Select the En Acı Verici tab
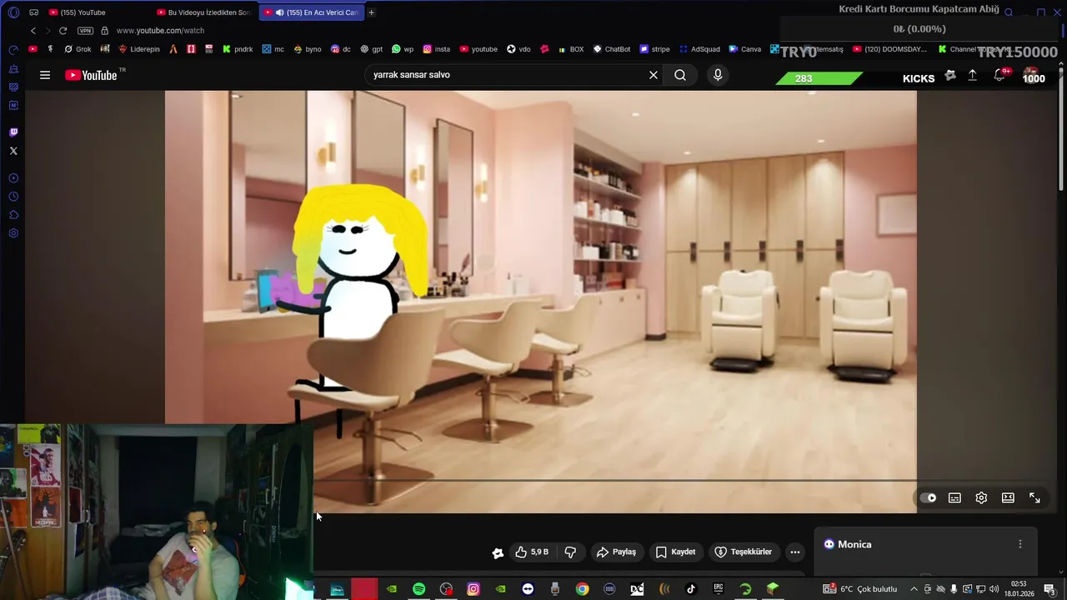Image resolution: width=1067 pixels, height=600 pixels. (x=312, y=12)
